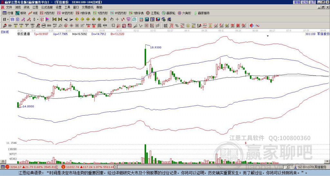Click the Bt=13.2320 value
Image resolution: width=330 pixels, height=176 pixels.
pyautogui.click(x=117, y=34)
